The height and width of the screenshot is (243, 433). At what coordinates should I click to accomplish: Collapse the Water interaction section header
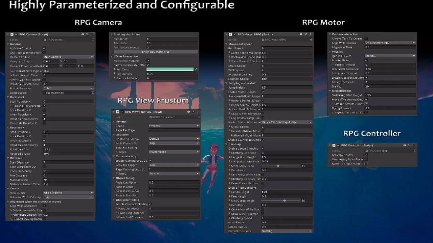click(112, 57)
